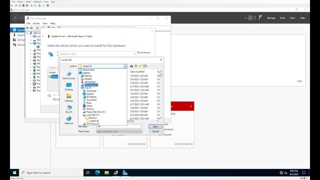Click Open button in Locate File
Viewport: 320px width, 180px height.
coord(155,126)
